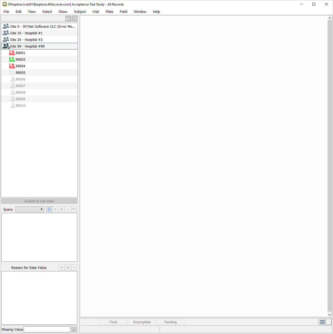The height and width of the screenshot is (334, 333).
Task: Click the asterisk icon in Query toolbar
Action: coord(62,209)
